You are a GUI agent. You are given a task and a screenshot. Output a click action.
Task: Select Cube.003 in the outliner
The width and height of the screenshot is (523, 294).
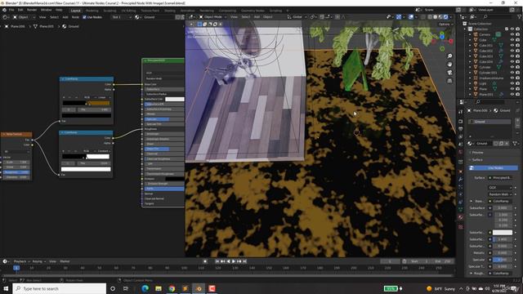coord(485,56)
